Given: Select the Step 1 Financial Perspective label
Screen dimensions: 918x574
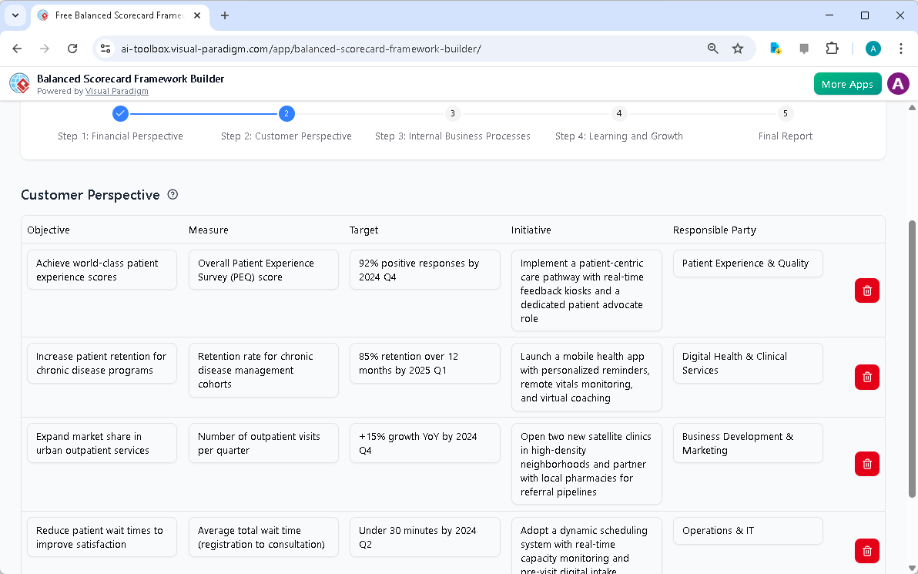Looking at the screenshot, I should pyautogui.click(x=120, y=136).
